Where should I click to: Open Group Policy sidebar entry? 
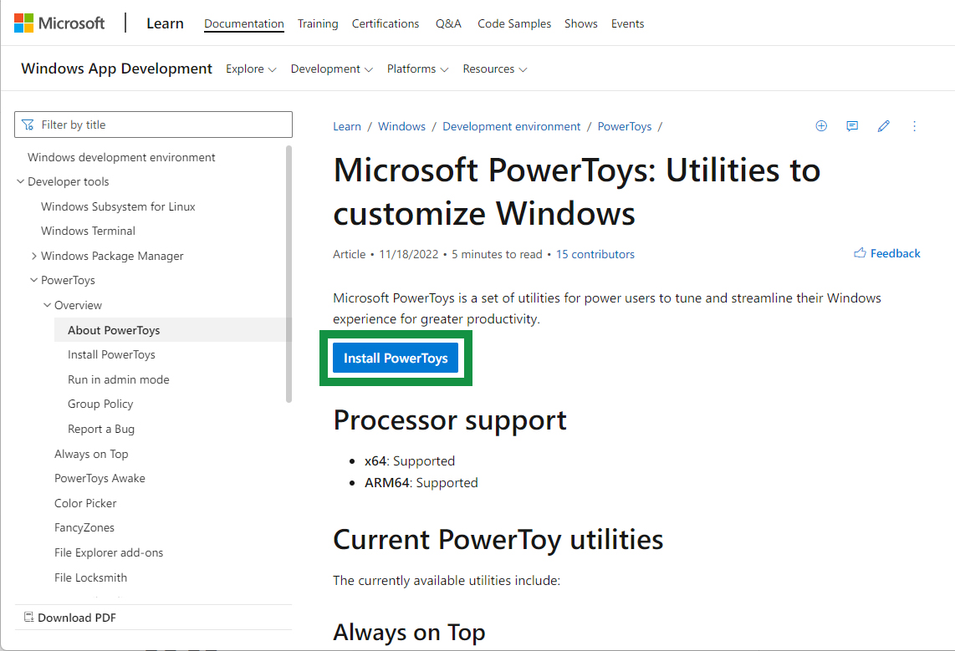coord(100,404)
